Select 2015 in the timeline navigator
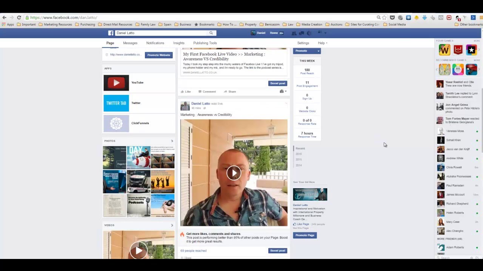 pos(298,160)
